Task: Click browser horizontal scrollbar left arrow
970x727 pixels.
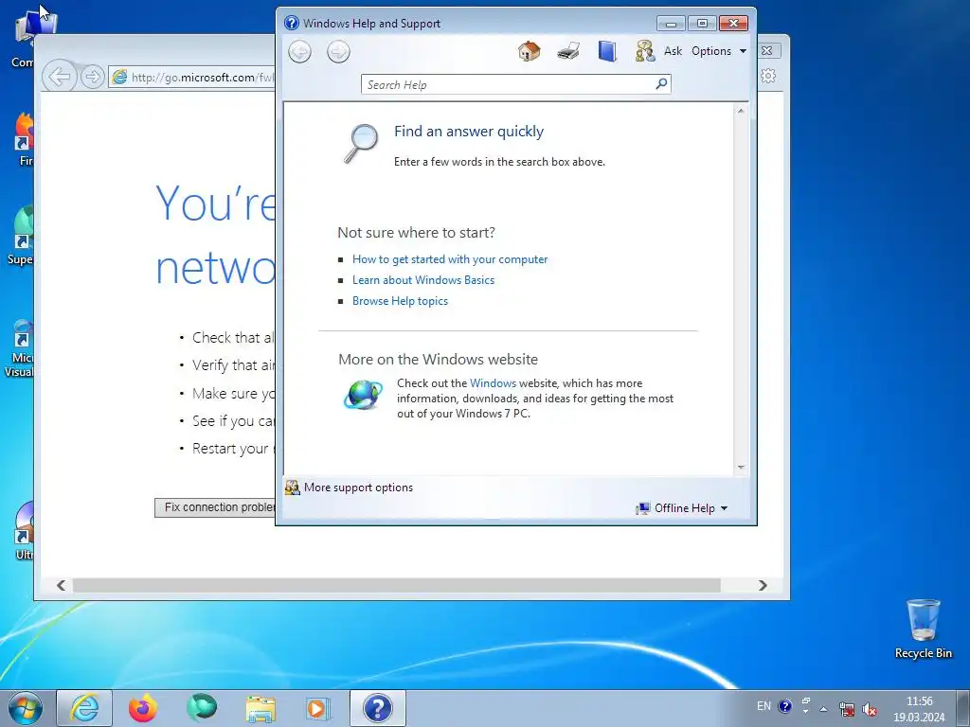Action: (61, 585)
